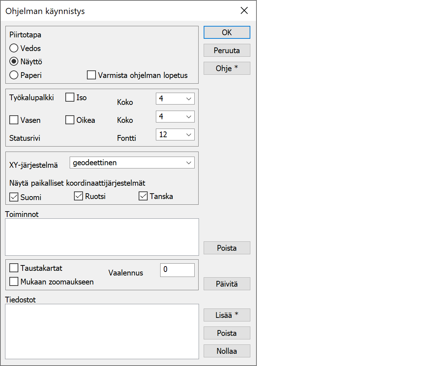The width and height of the screenshot is (431, 366).
Task: Open the XY-järjestelmä geodeettinen dropdown
Action: 132,162
